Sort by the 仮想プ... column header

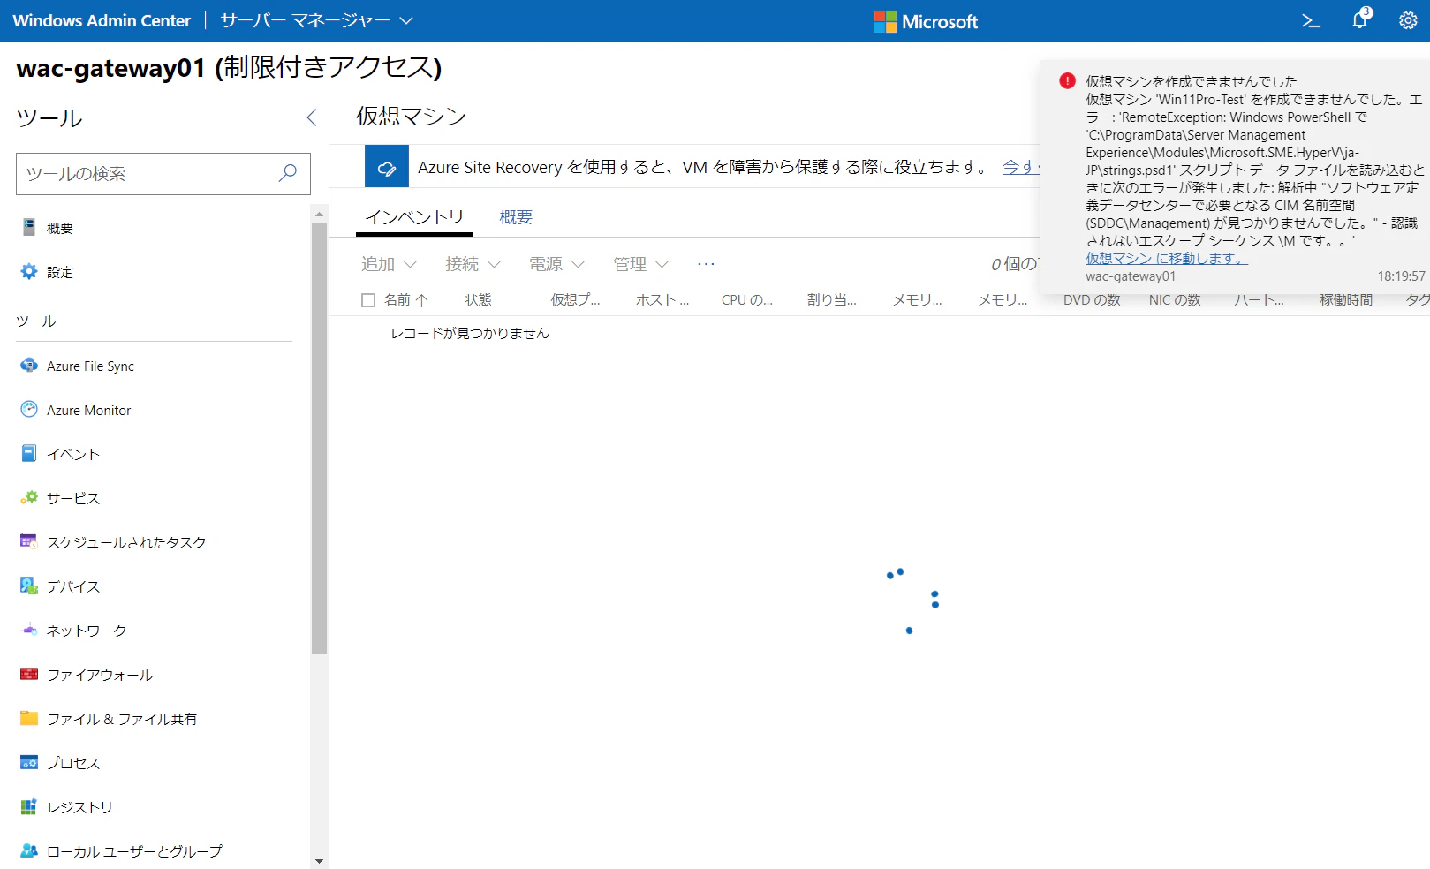tap(575, 300)
